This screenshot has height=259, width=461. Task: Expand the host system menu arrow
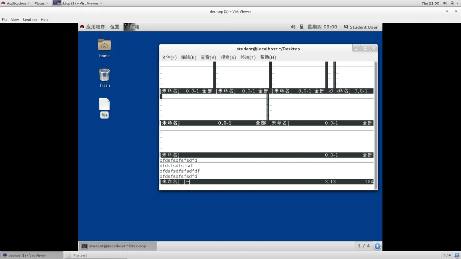point(458,3)
